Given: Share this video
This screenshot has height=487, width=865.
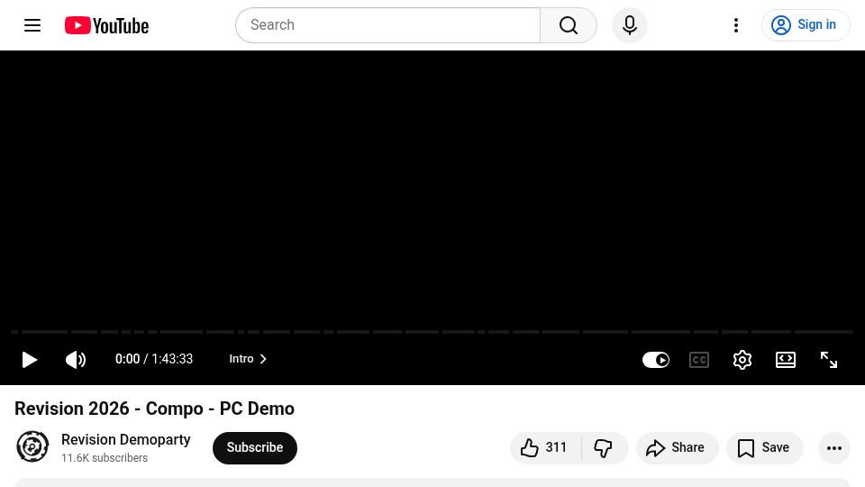Looking at the screenshot, I should [677, 448].
